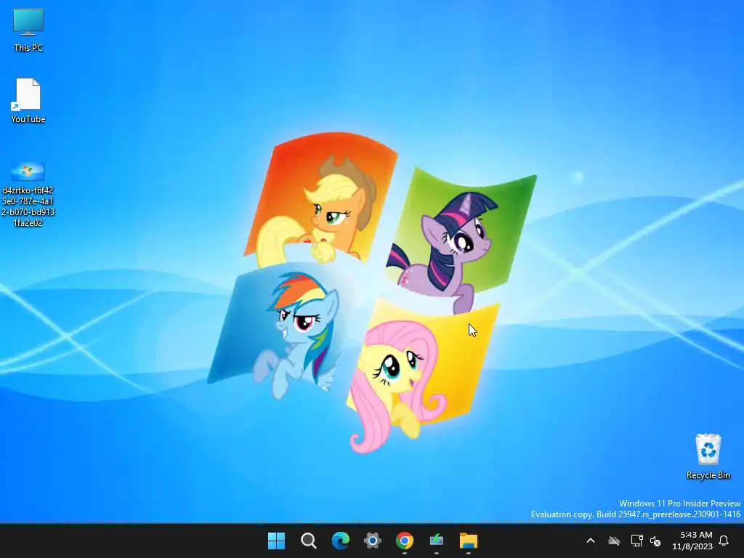
Task: Click the OneDrive cloud tray icon
Action: (x=614, y=541)
